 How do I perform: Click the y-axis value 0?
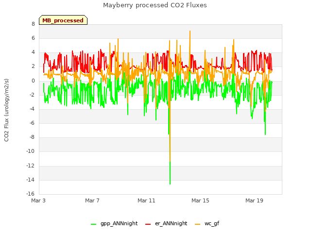point(33,81)
